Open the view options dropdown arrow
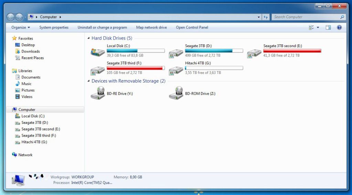The height and width of the screenshot is (195, 352). (x=318, y=28)
